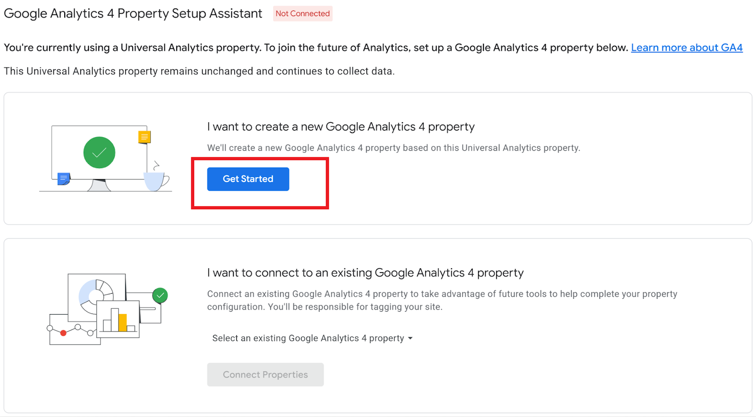Screen dimensions: 756x417
Task: Open the Learn more about GA4 link
Action: point(686,47)
